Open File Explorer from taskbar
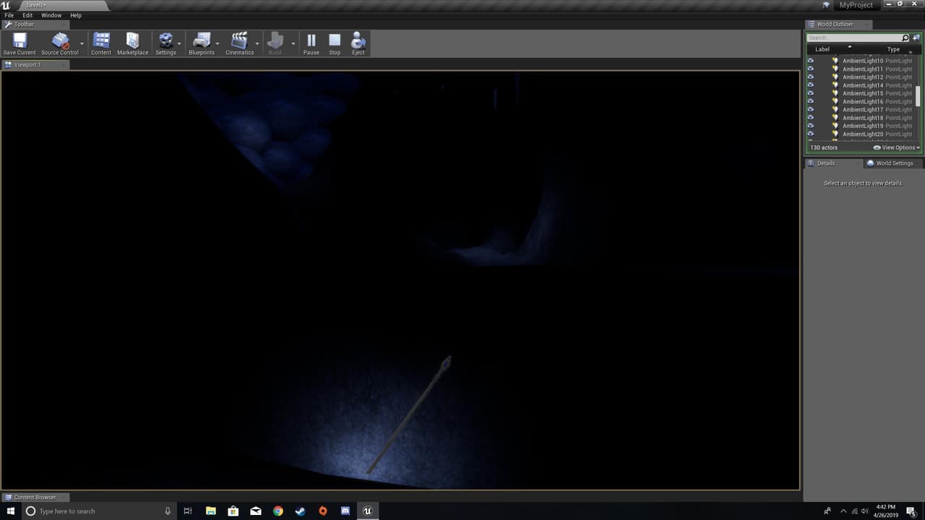The image size is (925, 520). click(210, 511)
